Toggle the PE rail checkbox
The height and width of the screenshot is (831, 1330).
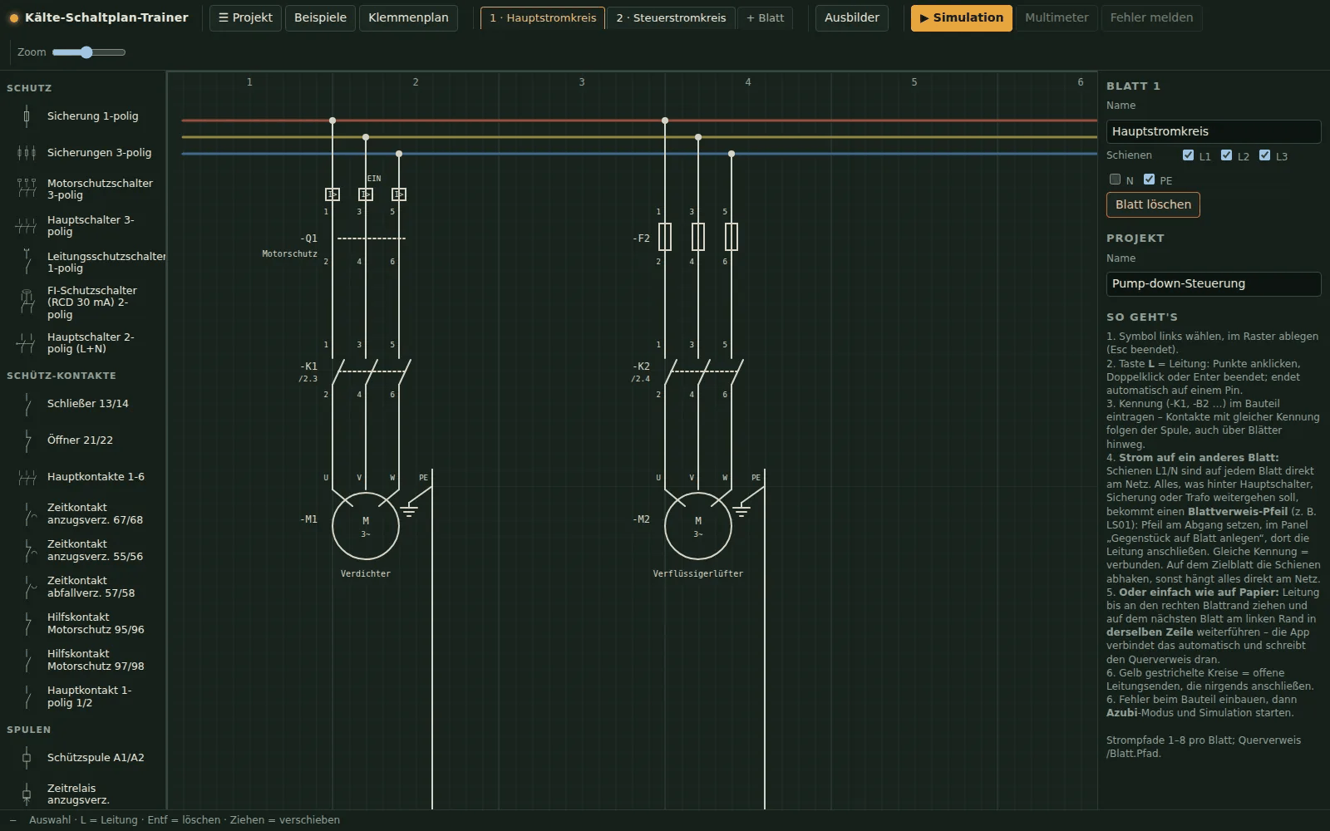pos(1149,179)
